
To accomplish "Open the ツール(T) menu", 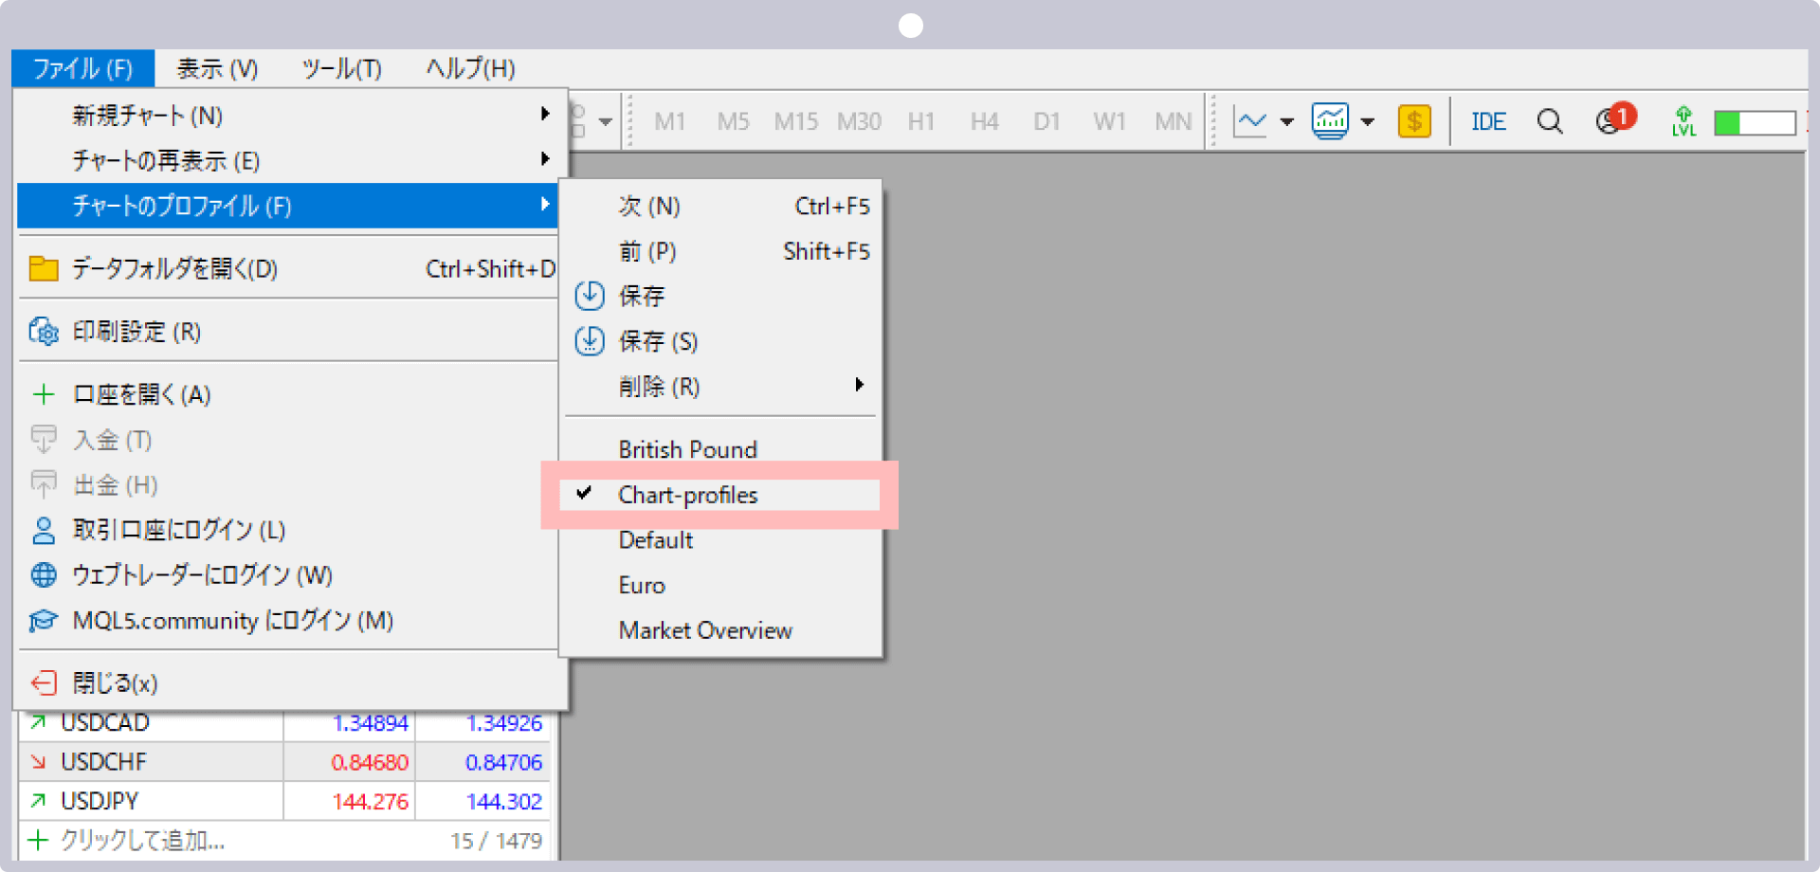I will point(341,68).
